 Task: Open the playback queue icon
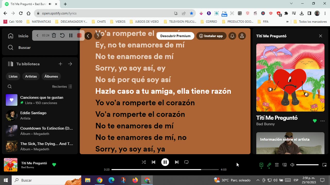coord(277,165)
